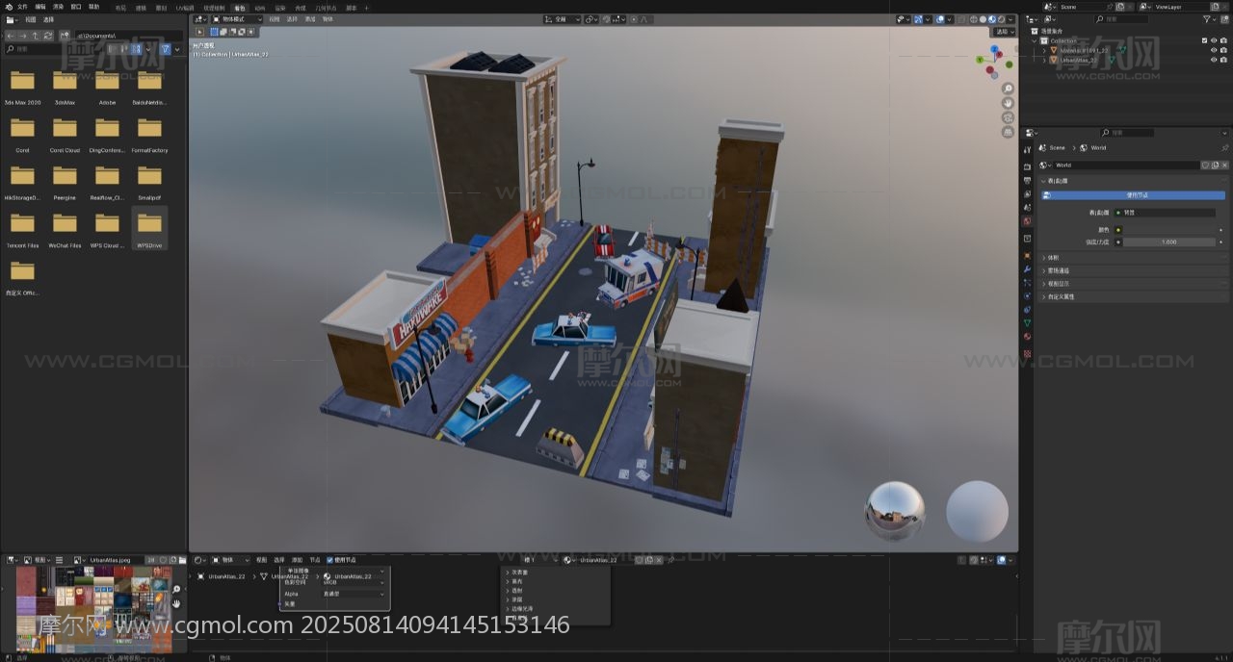Screen dimensions: 1233x662
Task: Uncheck the Collection exclude checkbox
Action: point(1204,40)
